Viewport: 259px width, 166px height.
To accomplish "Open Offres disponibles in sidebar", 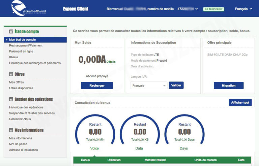I will pos(21,88).
